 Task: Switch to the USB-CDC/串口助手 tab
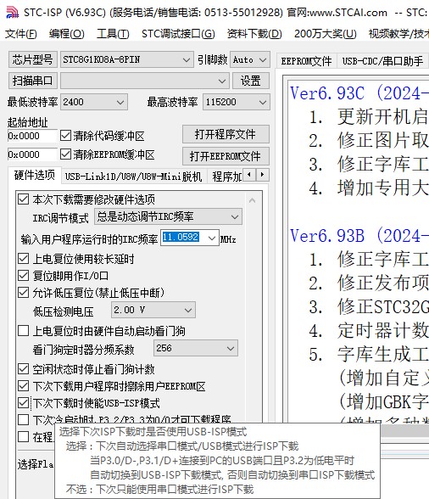pyautogui.click(x=382, y=61)
